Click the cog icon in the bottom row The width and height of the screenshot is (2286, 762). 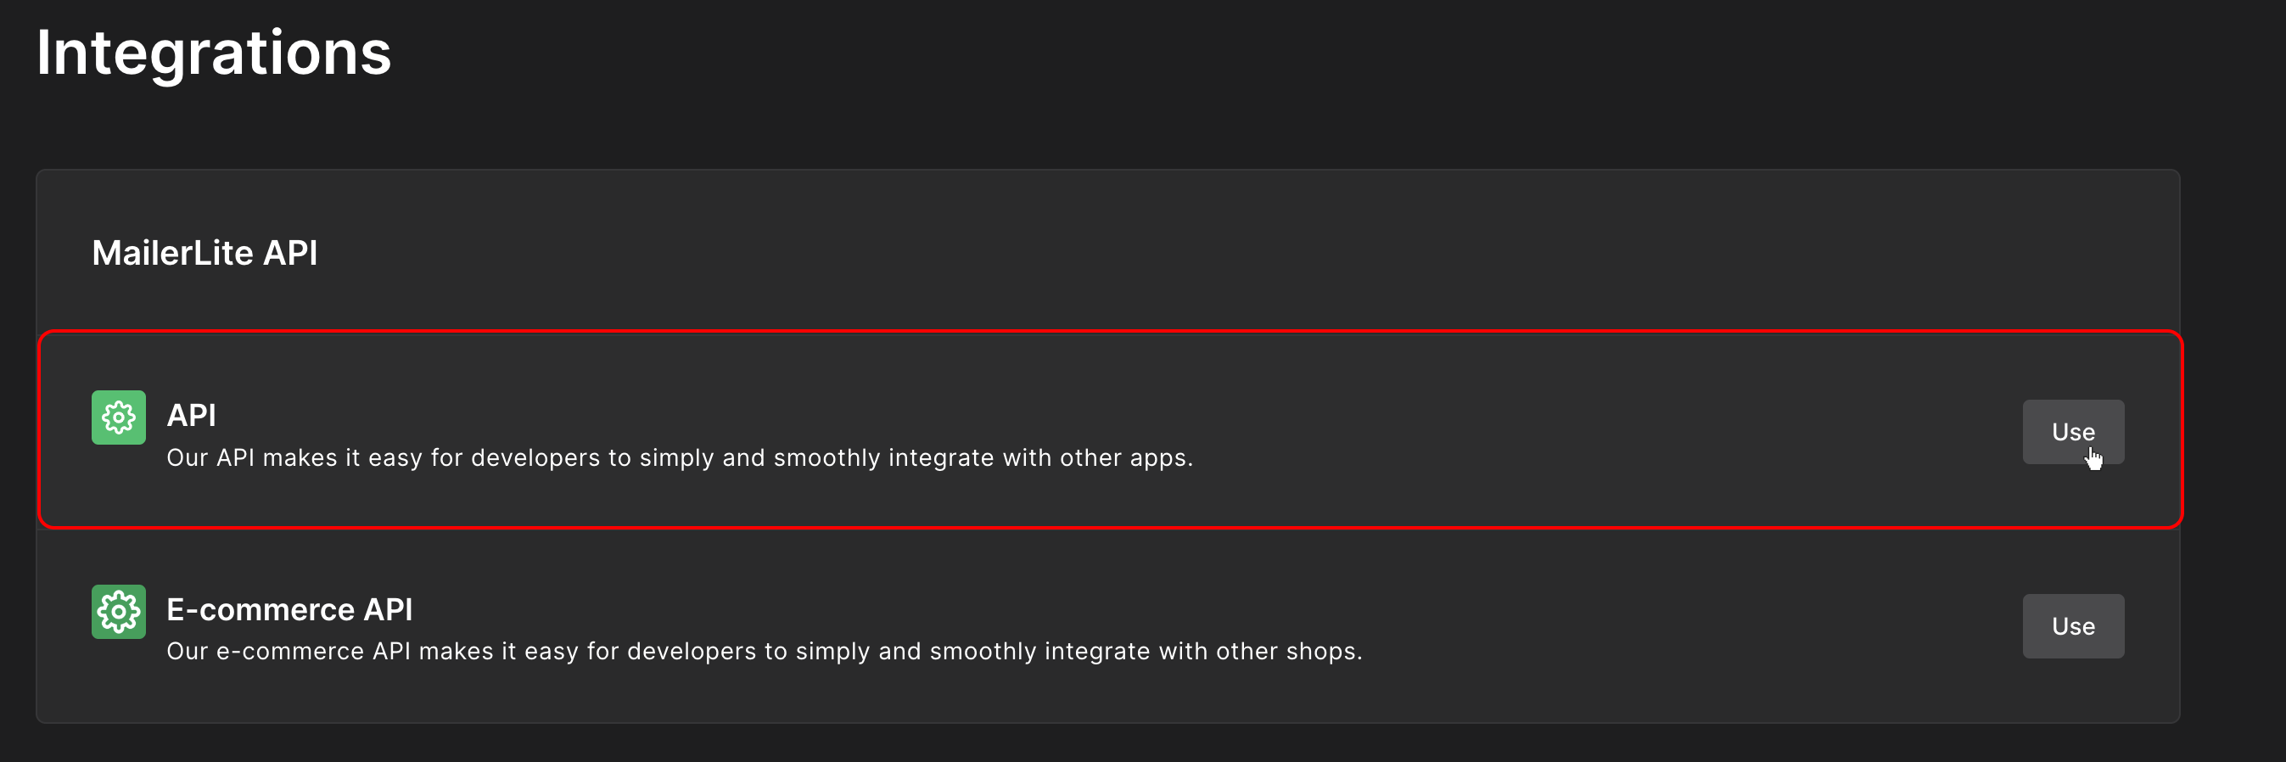(118, 611)
